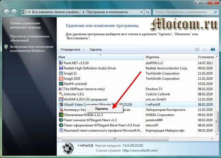Viewport: 221px width, 158px height.
Task: Expand breadcrumb arrow before Программы и компоненты
Action: [84, 12]
